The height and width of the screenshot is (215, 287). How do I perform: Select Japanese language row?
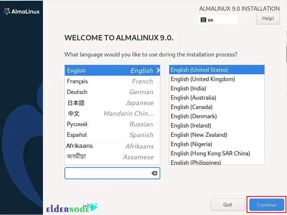point(112,102)
